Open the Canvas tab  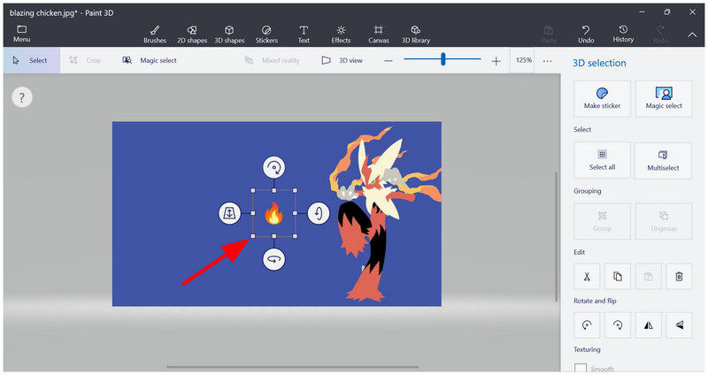pos(379,34)
